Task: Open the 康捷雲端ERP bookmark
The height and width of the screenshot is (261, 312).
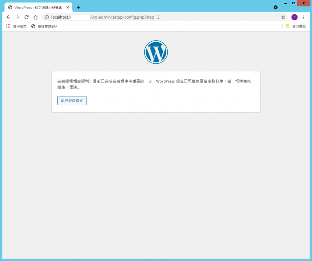Action: (x=44, y=26)
